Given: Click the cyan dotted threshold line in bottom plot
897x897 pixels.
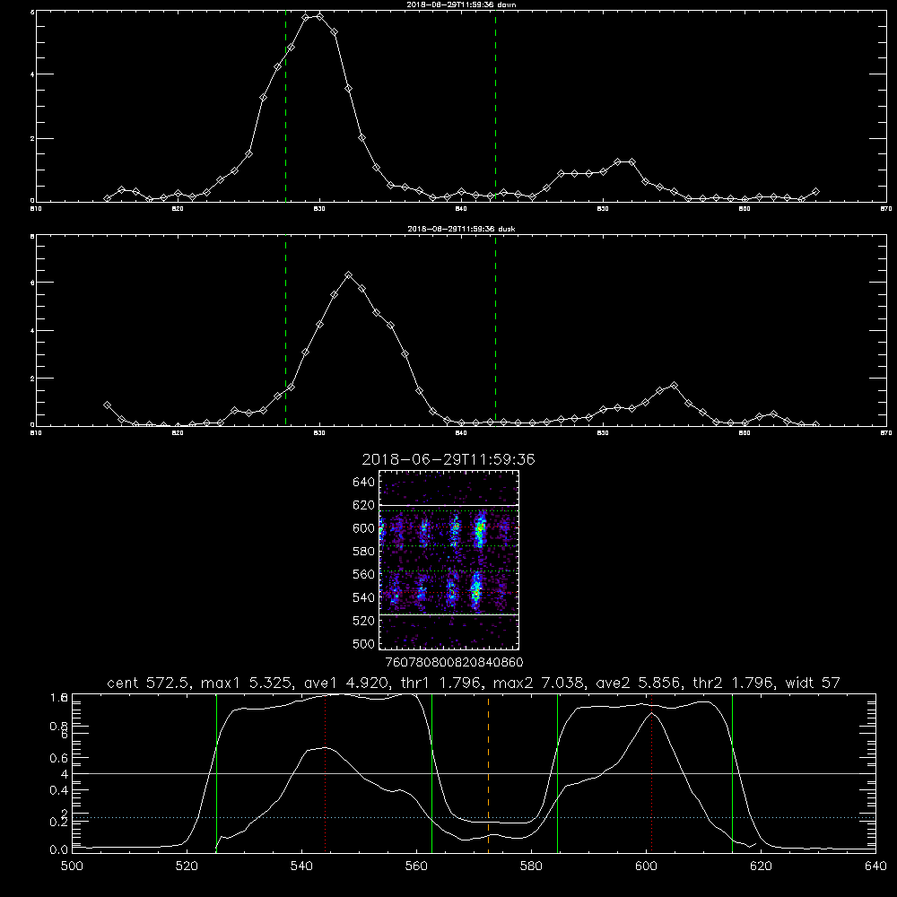Looking at the screenshot, I should tap(474, 817).
